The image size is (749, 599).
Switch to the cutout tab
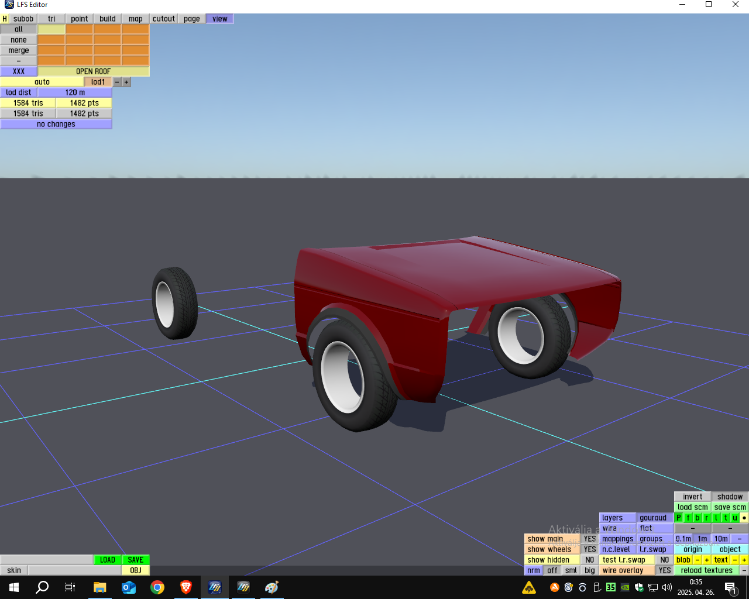(x=164, y=19)
